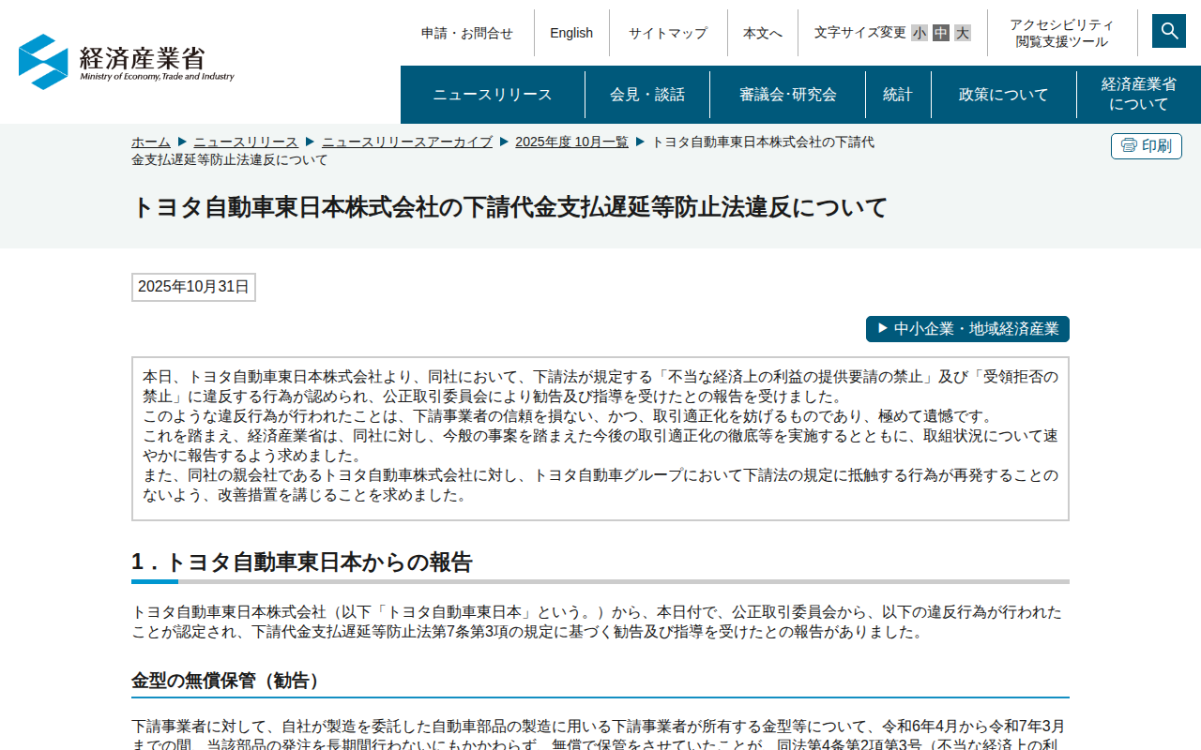Screen dimensions: 1201x750
Task: Open the 経済産業省について navigation menu
Action: pyautogui.click(x=1139, y=95)
